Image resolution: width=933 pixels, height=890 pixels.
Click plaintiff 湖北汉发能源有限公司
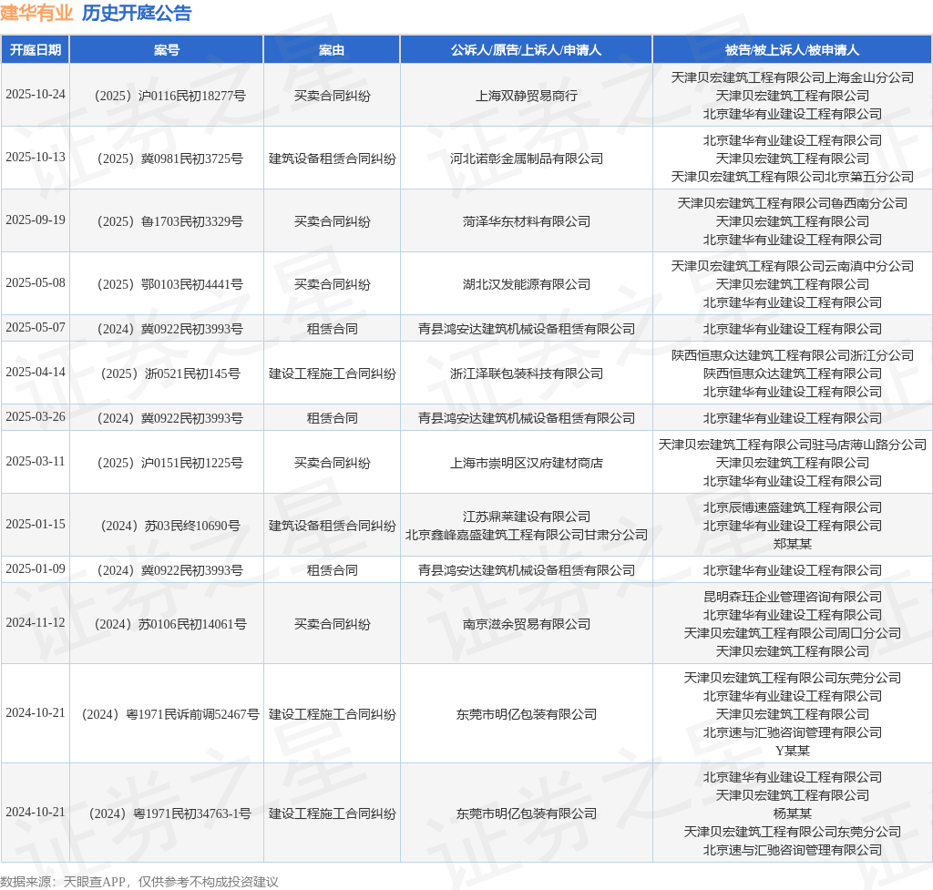click(x=526, y=284)
